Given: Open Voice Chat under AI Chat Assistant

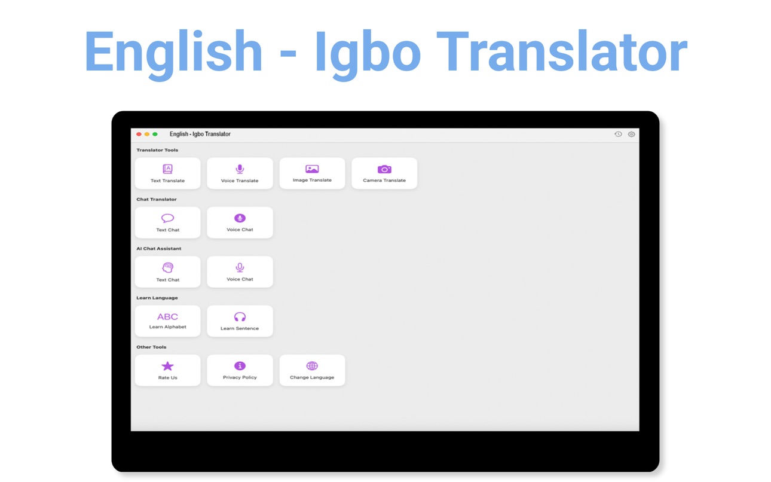Looking at the screenshot, I should click(240, 272).
